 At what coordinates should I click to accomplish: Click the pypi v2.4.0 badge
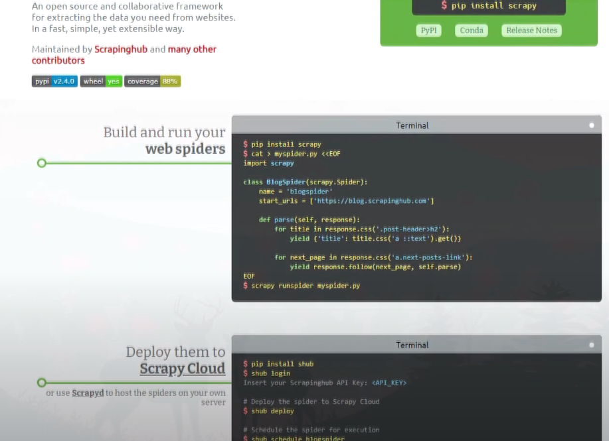[54, 81]
